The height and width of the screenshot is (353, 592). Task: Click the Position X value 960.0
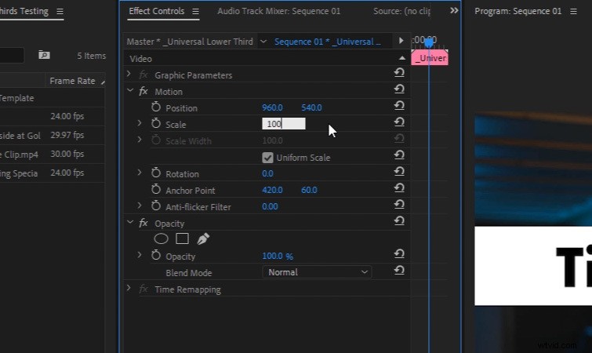[272, 107]
